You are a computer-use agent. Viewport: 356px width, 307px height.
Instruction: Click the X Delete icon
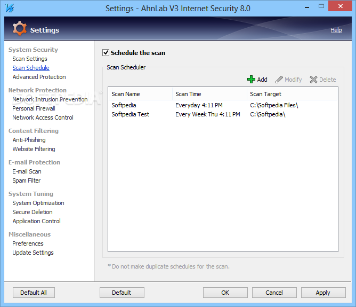[313, 80]
